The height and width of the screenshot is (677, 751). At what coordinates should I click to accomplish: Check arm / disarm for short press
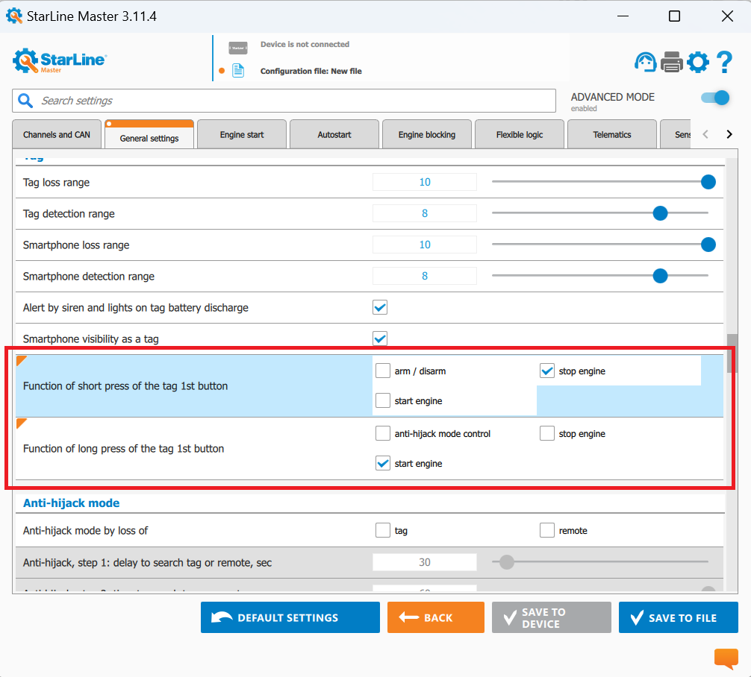383,371
